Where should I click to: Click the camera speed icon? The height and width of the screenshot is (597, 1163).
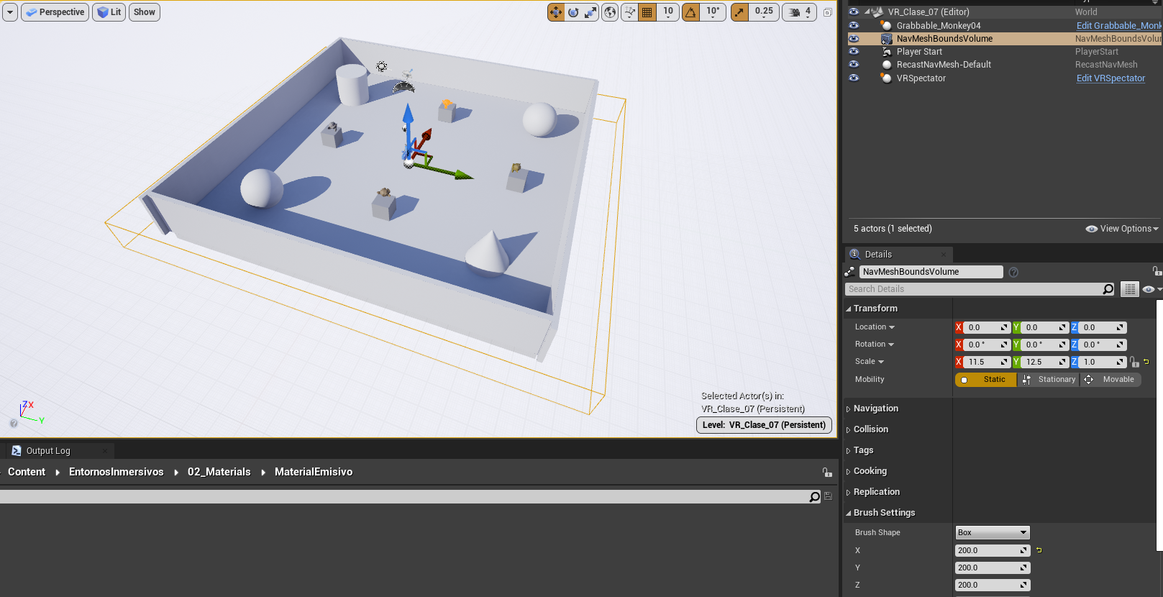point(794,12)
